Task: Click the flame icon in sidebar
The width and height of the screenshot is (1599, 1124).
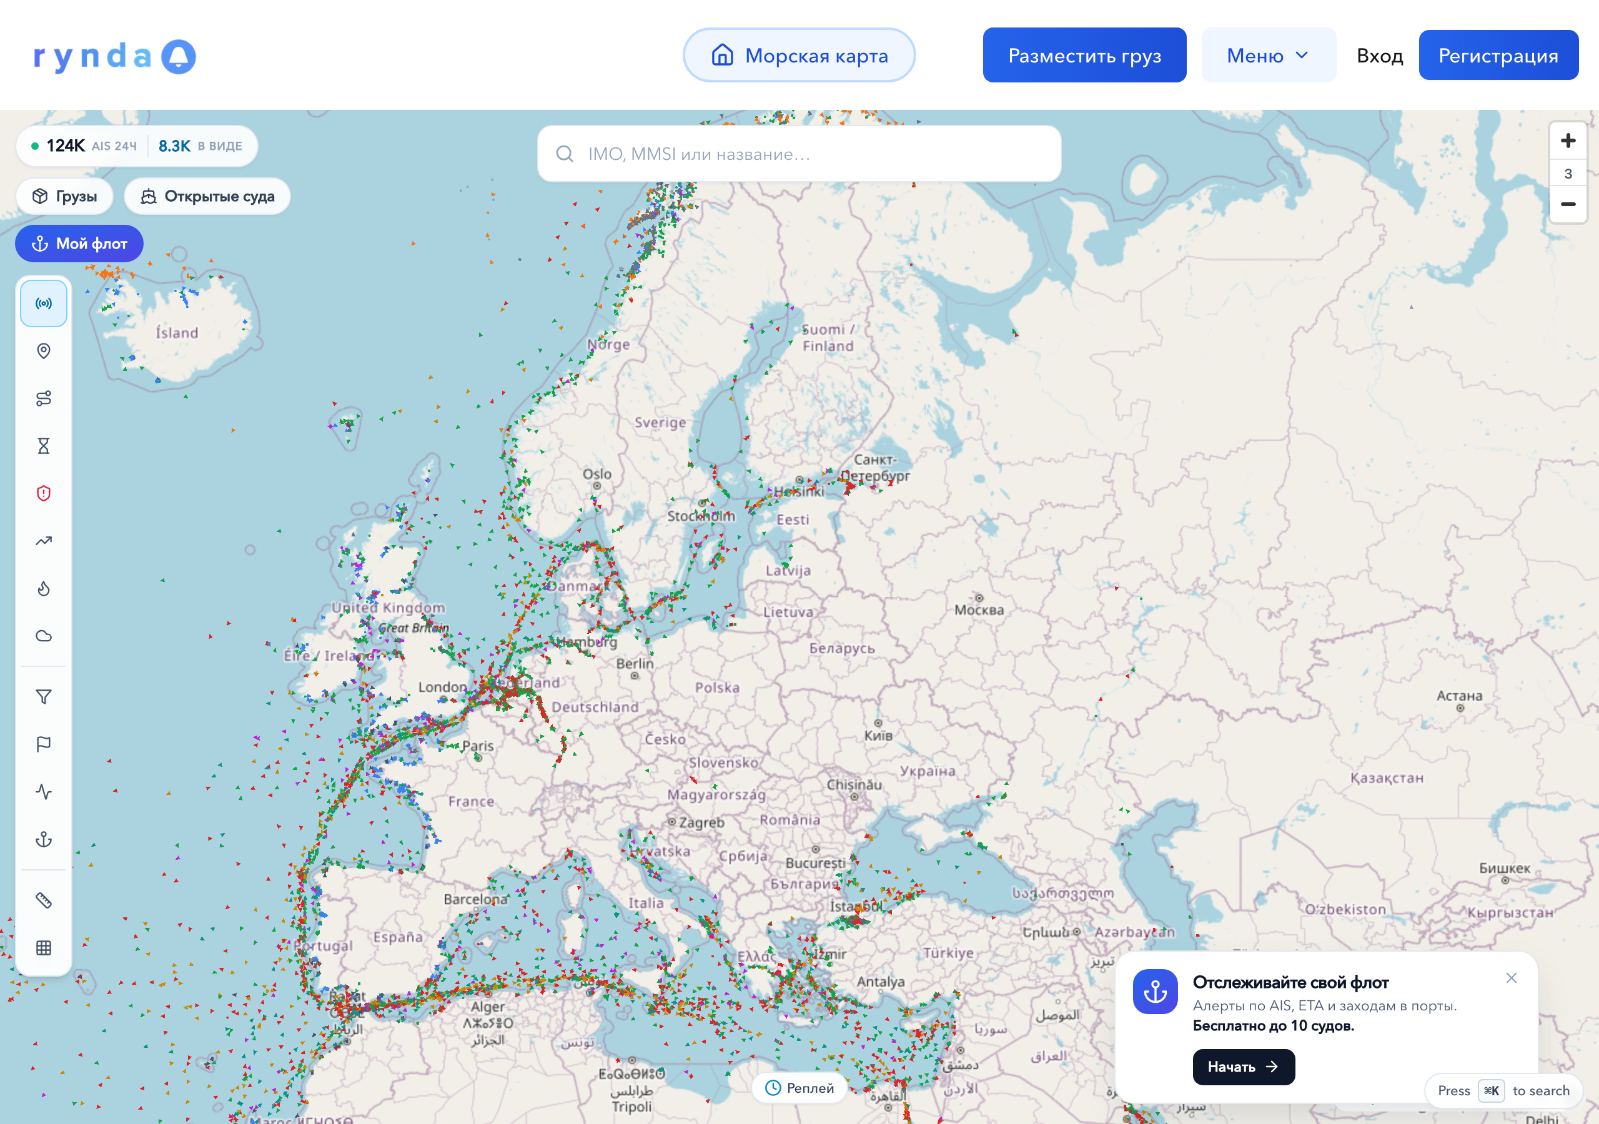Action: click(x=43, y=588)
